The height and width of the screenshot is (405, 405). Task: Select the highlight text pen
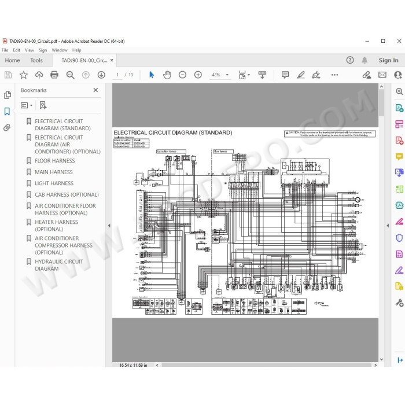pos(301,75)
